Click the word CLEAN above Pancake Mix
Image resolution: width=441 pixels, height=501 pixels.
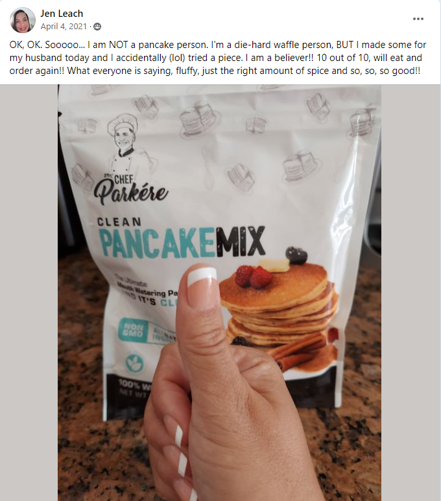coord(119,221)
